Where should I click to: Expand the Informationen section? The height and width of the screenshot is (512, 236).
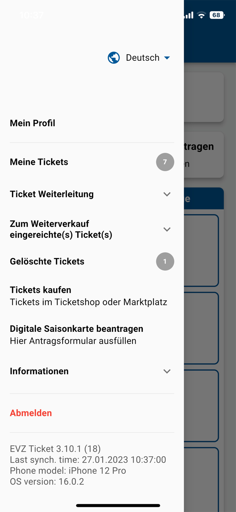tap(167, 371)
